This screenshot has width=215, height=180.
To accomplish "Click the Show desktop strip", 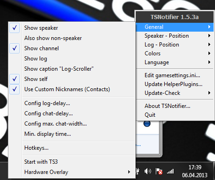I will click(x=214, y=171).
